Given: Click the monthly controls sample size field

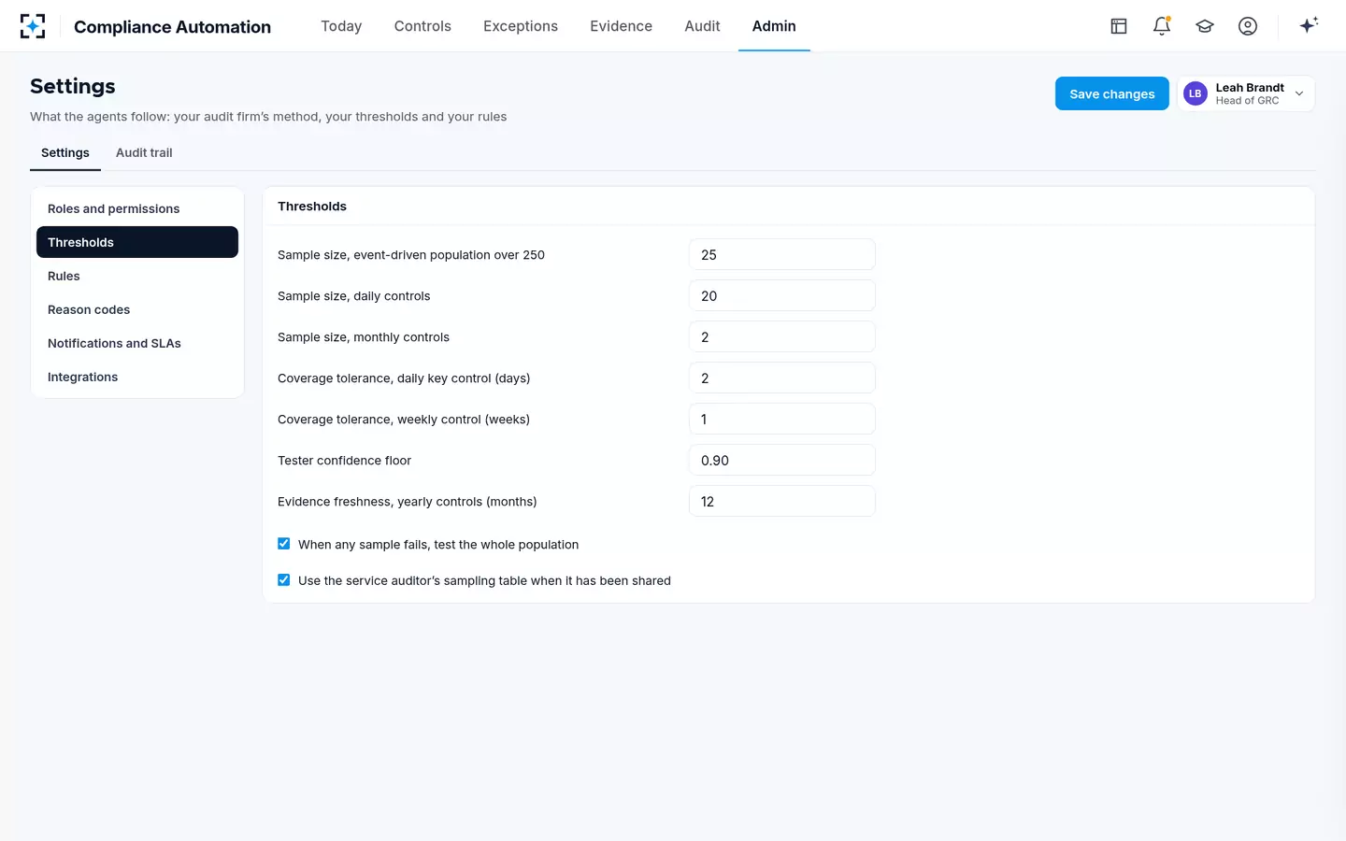Looking at the screenshot, I should [782, 336].
